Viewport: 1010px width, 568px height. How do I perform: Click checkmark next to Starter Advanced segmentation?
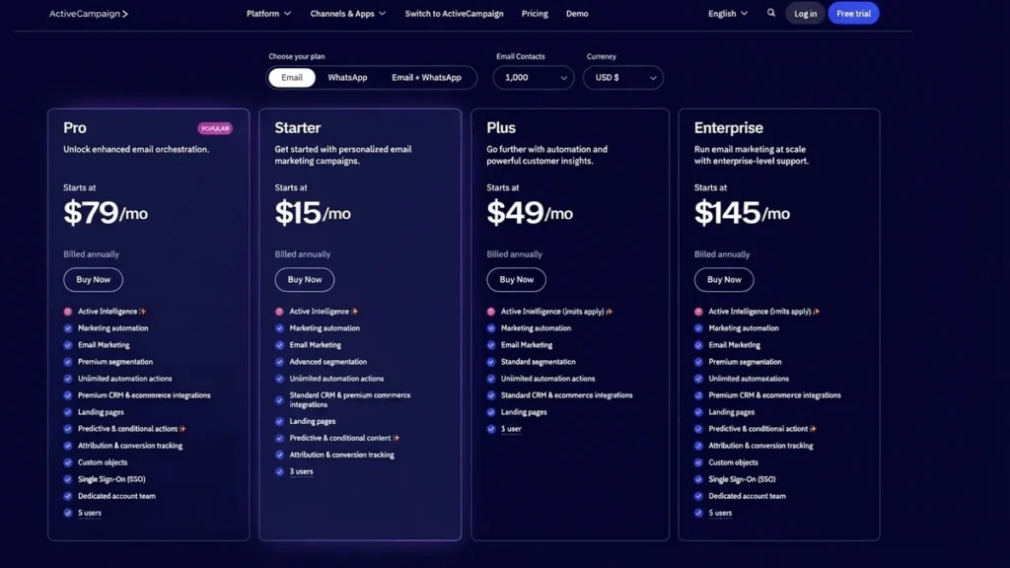point(279,362)
